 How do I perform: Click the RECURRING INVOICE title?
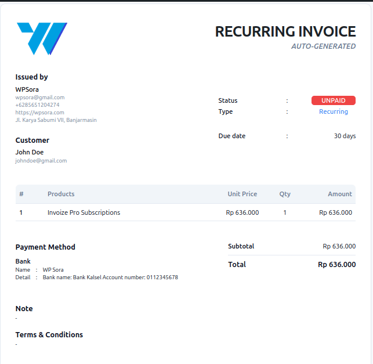(x=285, y=31)
